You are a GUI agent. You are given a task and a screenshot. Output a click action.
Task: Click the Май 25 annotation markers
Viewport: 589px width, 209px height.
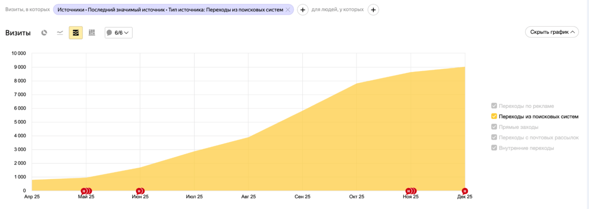tap(86, 191)
